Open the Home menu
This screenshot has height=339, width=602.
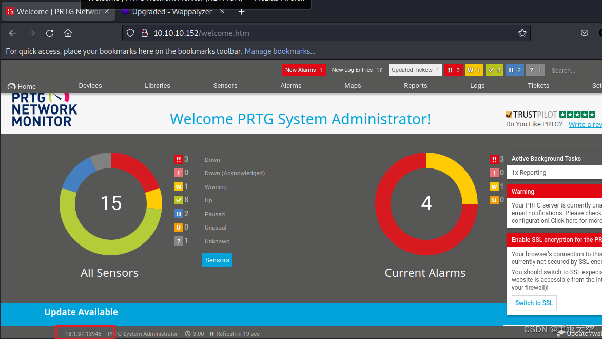22,86
